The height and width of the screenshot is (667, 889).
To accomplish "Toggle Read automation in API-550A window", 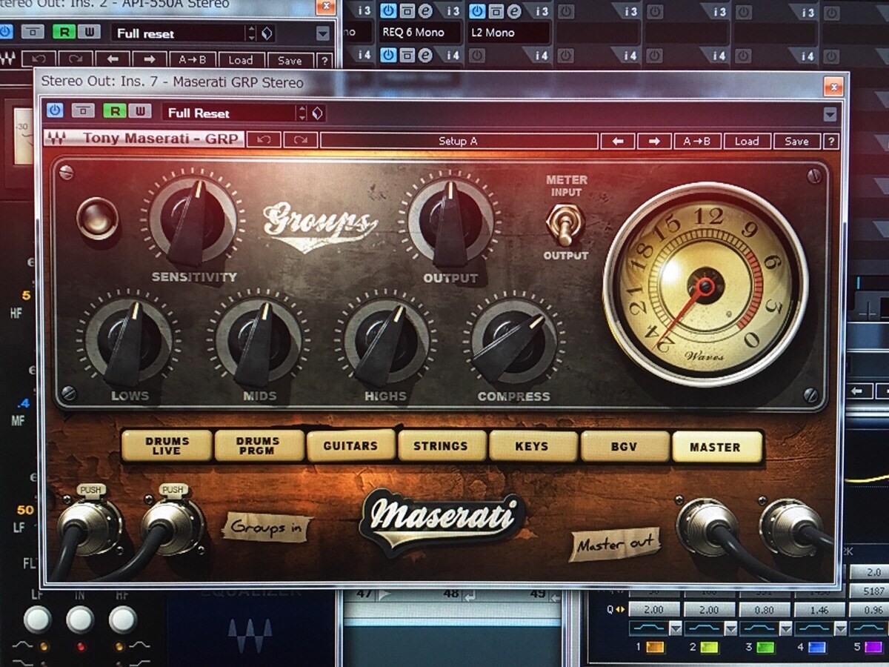I will pos(65,32).
